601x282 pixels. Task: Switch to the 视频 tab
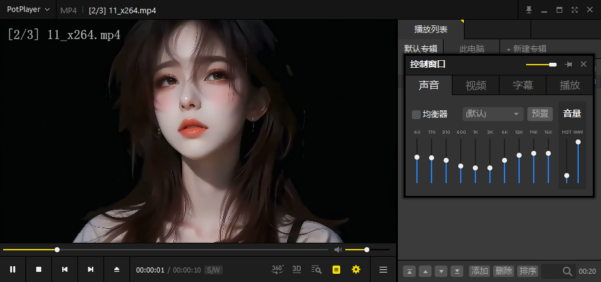tap(476, 85)
